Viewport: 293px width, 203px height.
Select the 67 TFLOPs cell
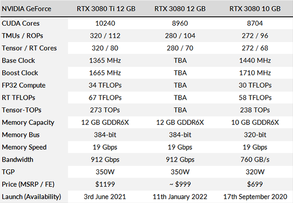pos(103,97)
